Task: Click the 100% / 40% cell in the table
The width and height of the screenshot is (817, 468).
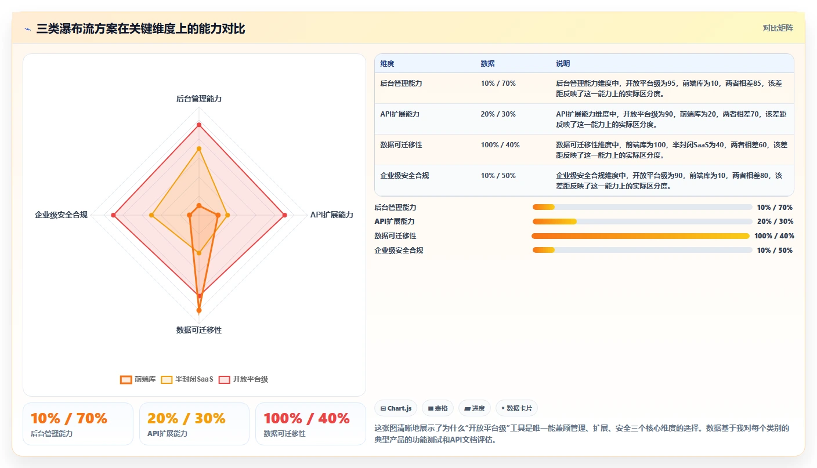Action: pyautogui.click(x=500, y=145)
